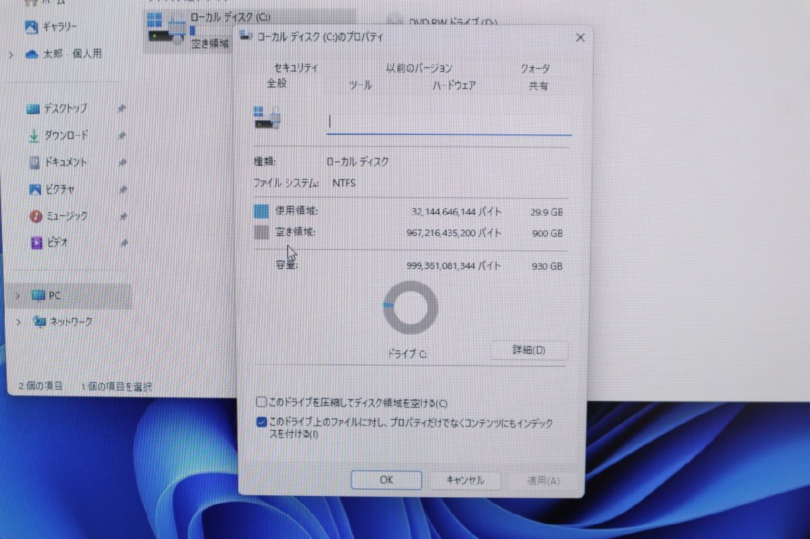This screenshot has height=539, width=810.
Task: Click the gray 空き領域 color square
Action: 261,233
